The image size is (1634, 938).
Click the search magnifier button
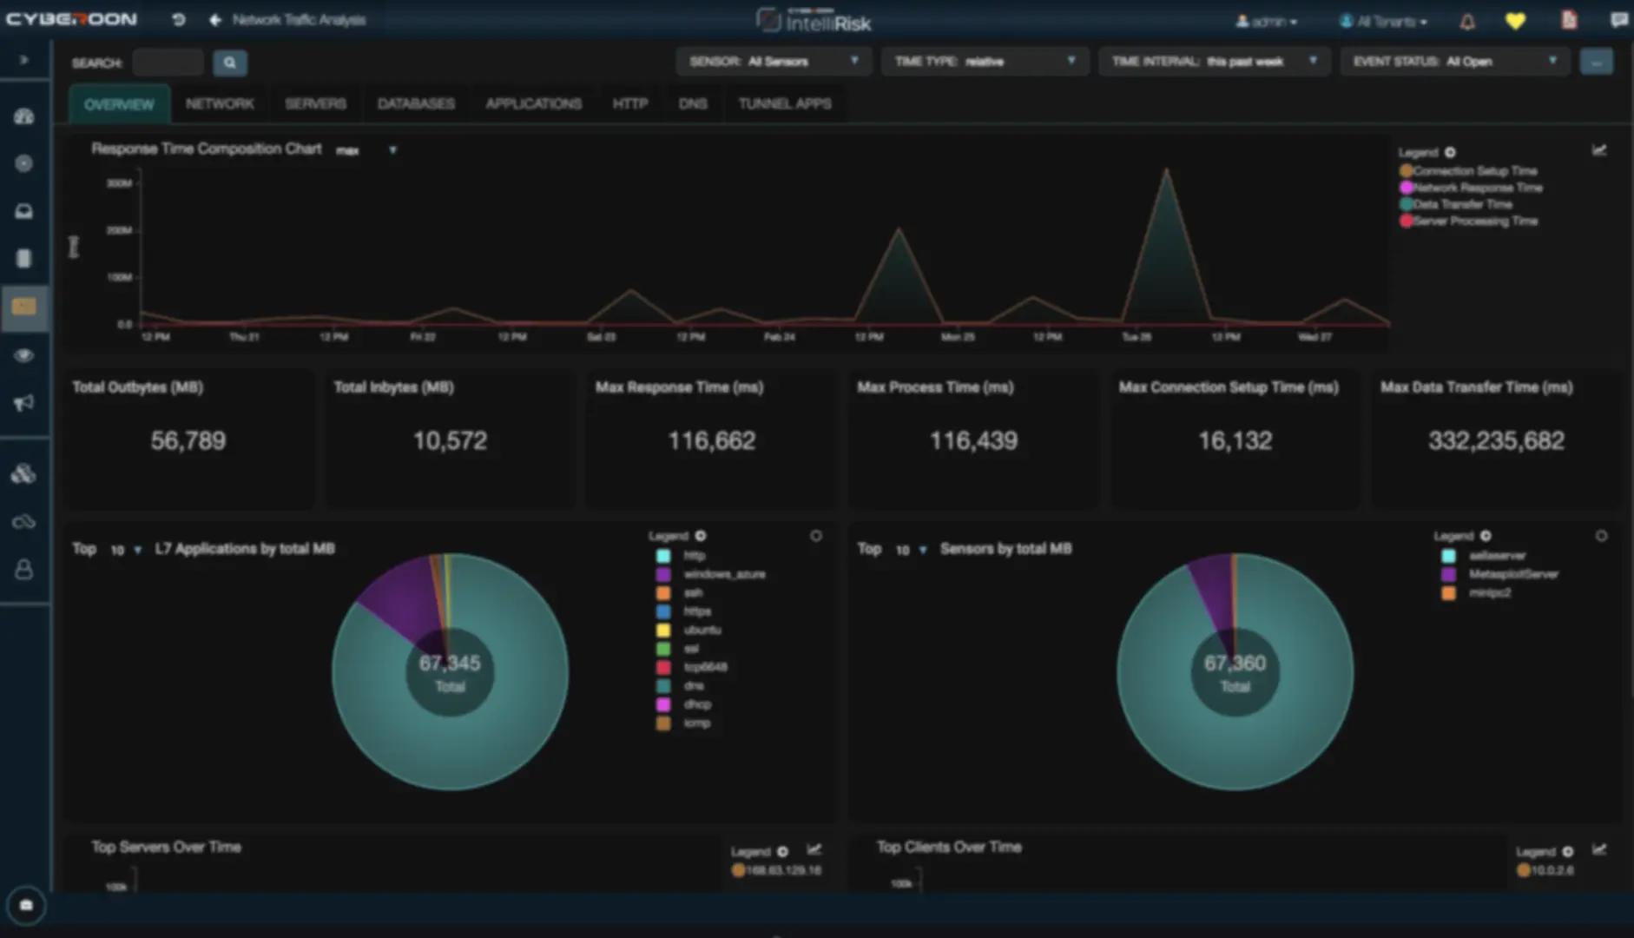pos(230,63)
